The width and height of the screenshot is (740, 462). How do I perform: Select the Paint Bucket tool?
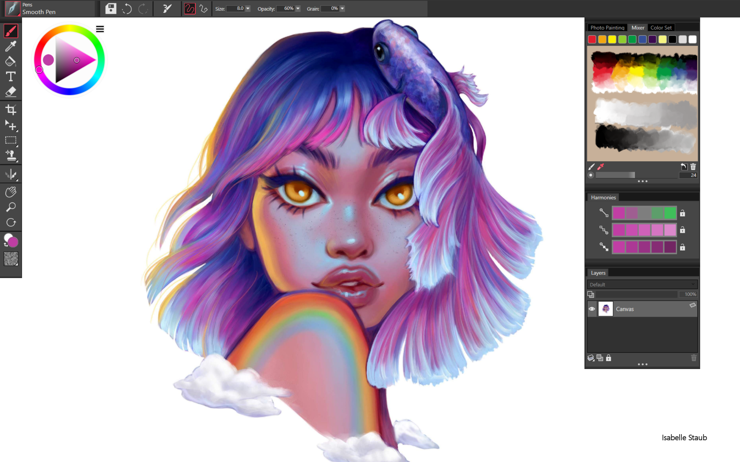[11, 61]
